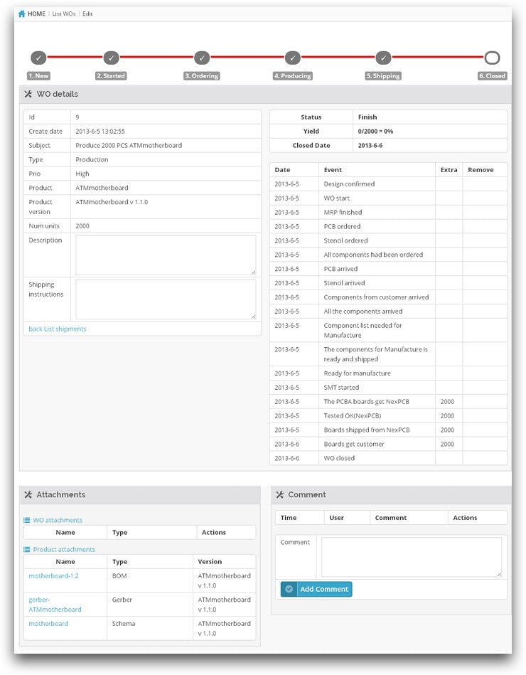Click the step 5 Shipping checkmark circle

[383, 58]
